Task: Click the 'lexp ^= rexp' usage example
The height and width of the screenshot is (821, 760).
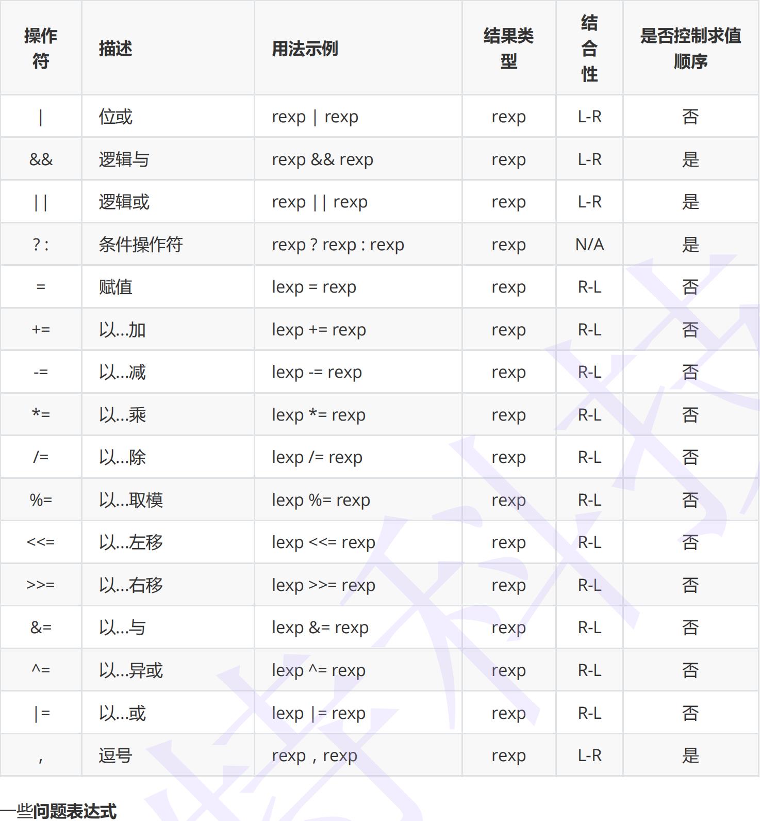Action: (x=319, y=671)
